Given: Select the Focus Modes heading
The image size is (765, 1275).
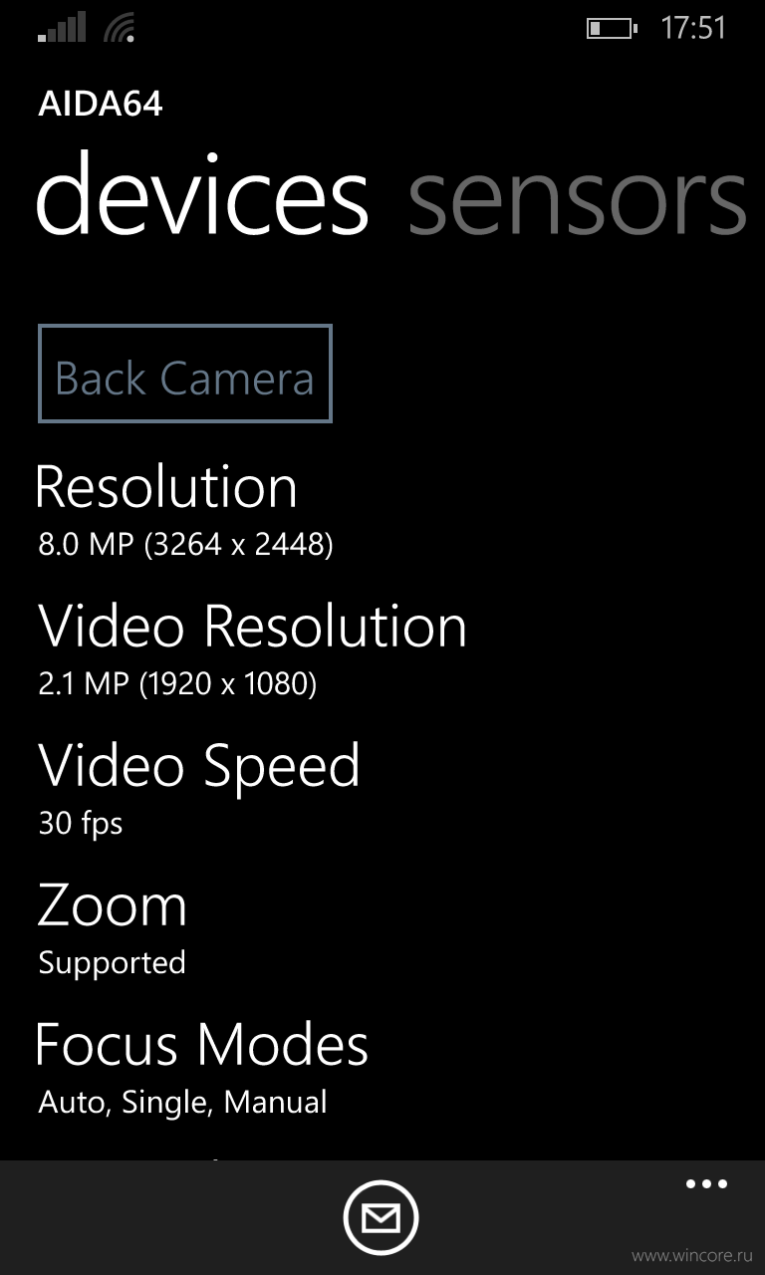Looking at the screenshot, I should 202,1044.
